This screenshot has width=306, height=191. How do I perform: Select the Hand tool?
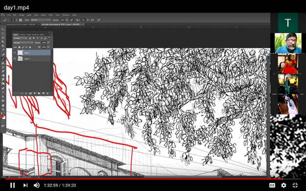pyautogui.click(x=3, y=105)
